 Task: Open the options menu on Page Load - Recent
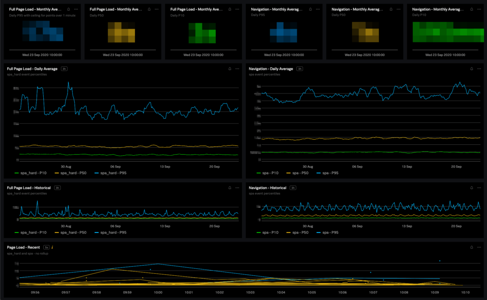point(478,247)
